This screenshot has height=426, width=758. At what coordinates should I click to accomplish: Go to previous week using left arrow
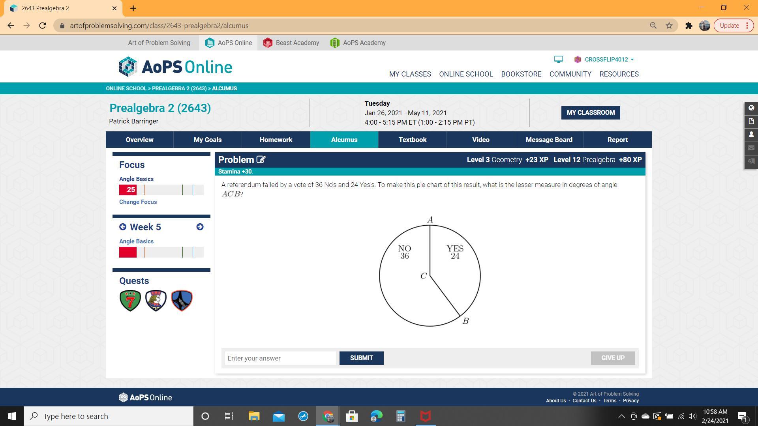pos(123,227)
